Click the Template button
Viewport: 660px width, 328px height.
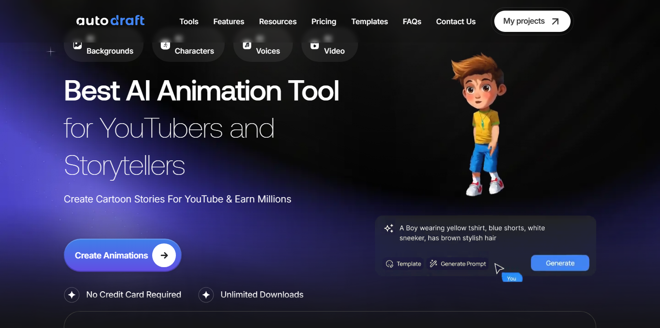pyautogui.click(x=403, y=264)
